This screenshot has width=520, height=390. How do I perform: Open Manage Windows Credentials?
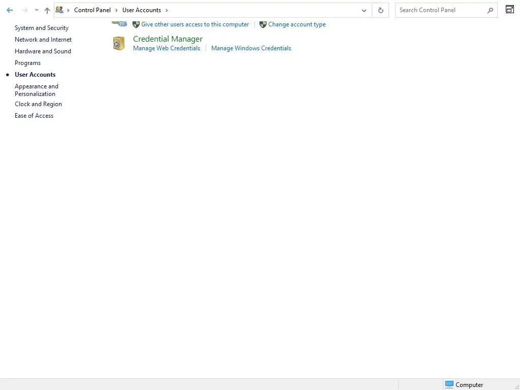tap(251, 48)
